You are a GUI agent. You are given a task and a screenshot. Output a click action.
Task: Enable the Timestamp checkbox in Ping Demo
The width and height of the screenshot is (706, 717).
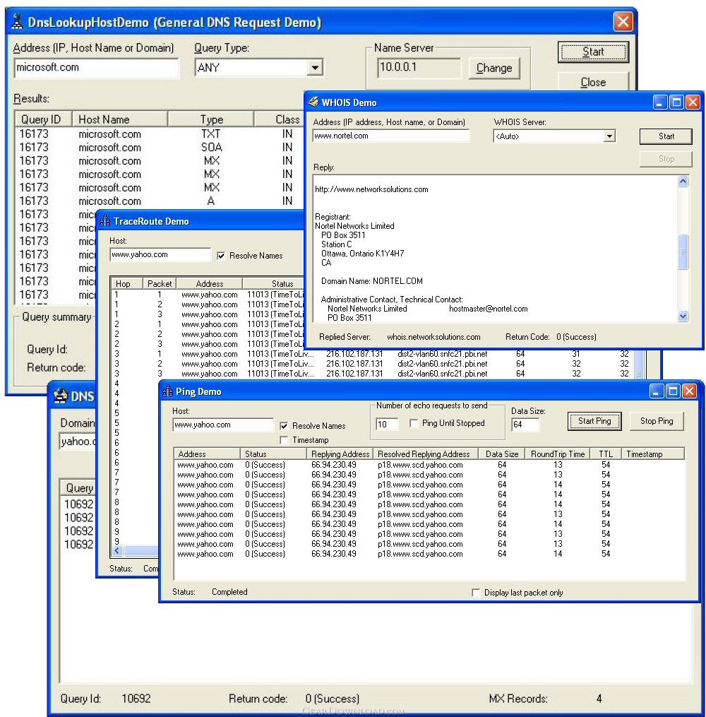click(x=284, y=440)
